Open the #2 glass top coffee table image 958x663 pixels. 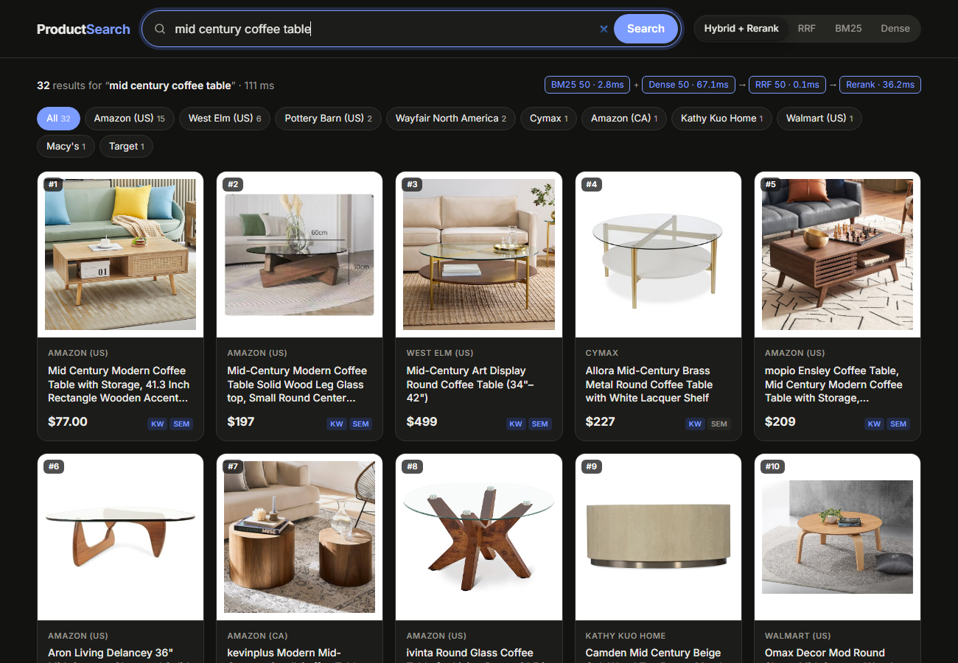coord(299,255)
